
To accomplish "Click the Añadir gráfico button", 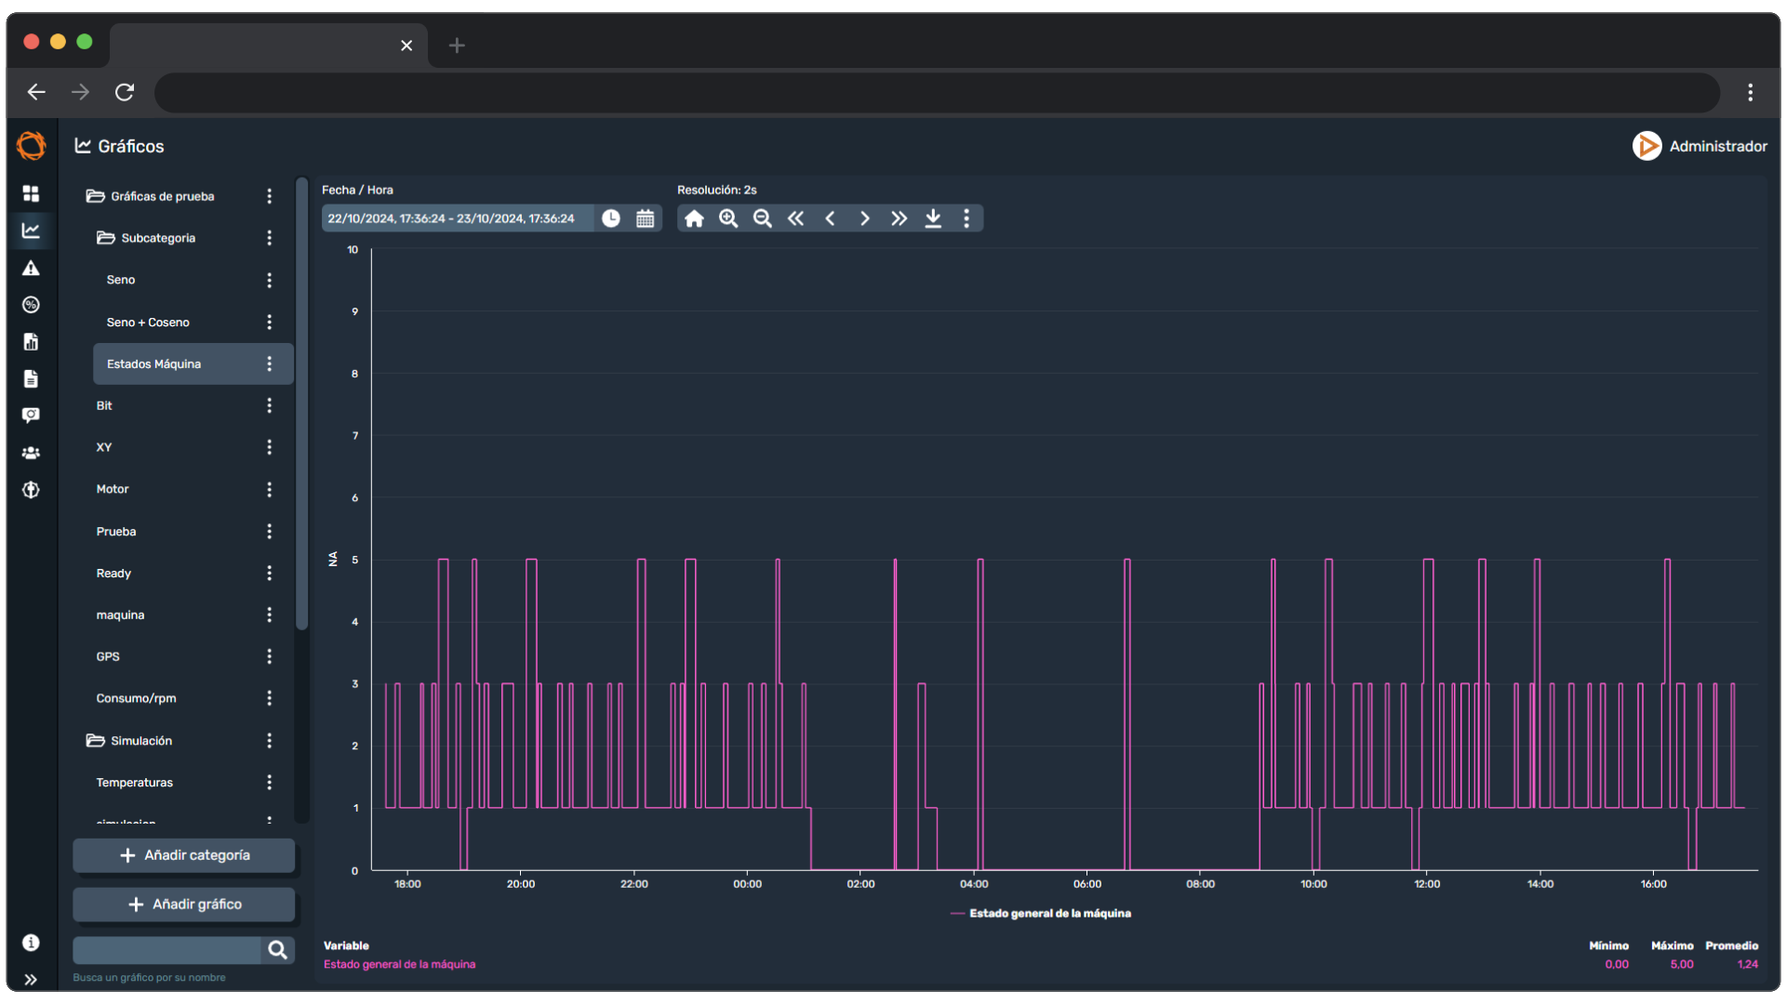I will tap(184, 905).
